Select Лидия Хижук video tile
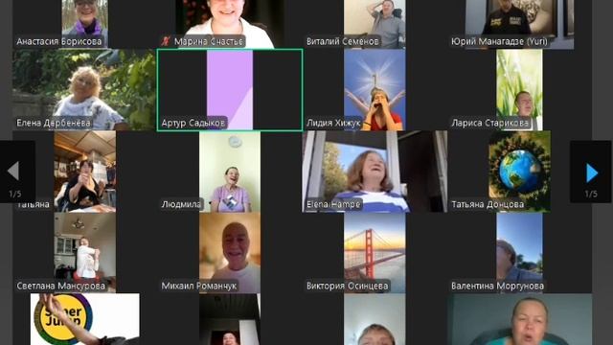Screen dimensions: 613x345 (375, 89)
